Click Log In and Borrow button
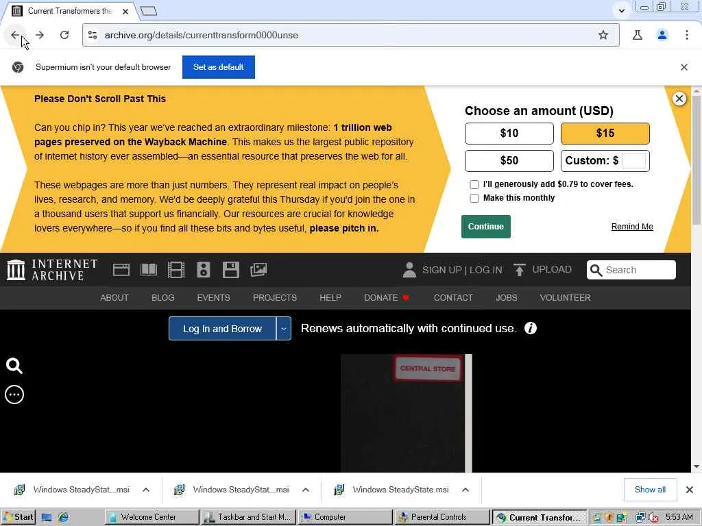702x526 pixels. [222, 329]
